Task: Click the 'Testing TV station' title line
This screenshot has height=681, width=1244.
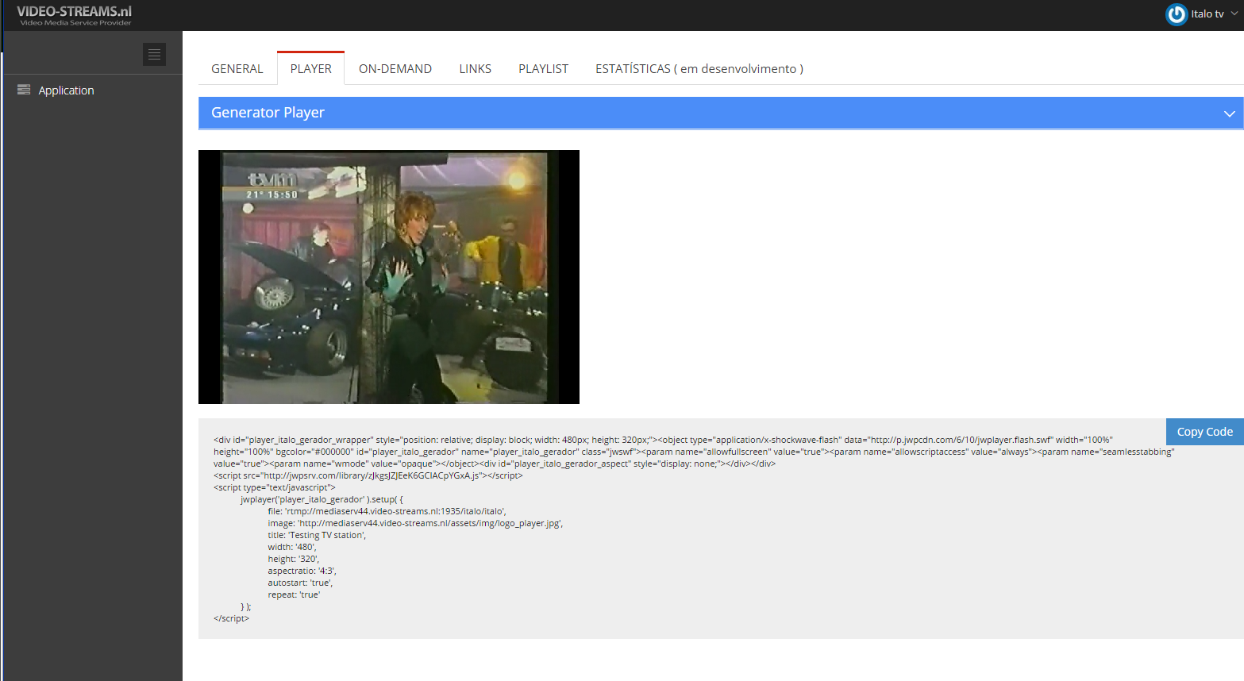Action: coord(317,536)
